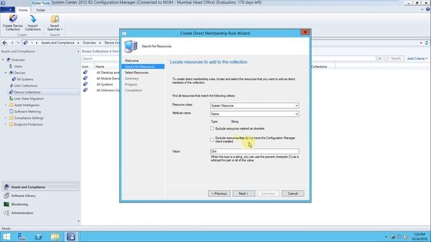Collapse the Devices tree node arrow
This screenshot has height=242, width=431.
(5, 73)
